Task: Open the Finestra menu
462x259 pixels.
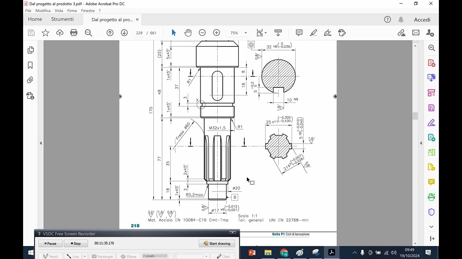Action: [88, 11]
